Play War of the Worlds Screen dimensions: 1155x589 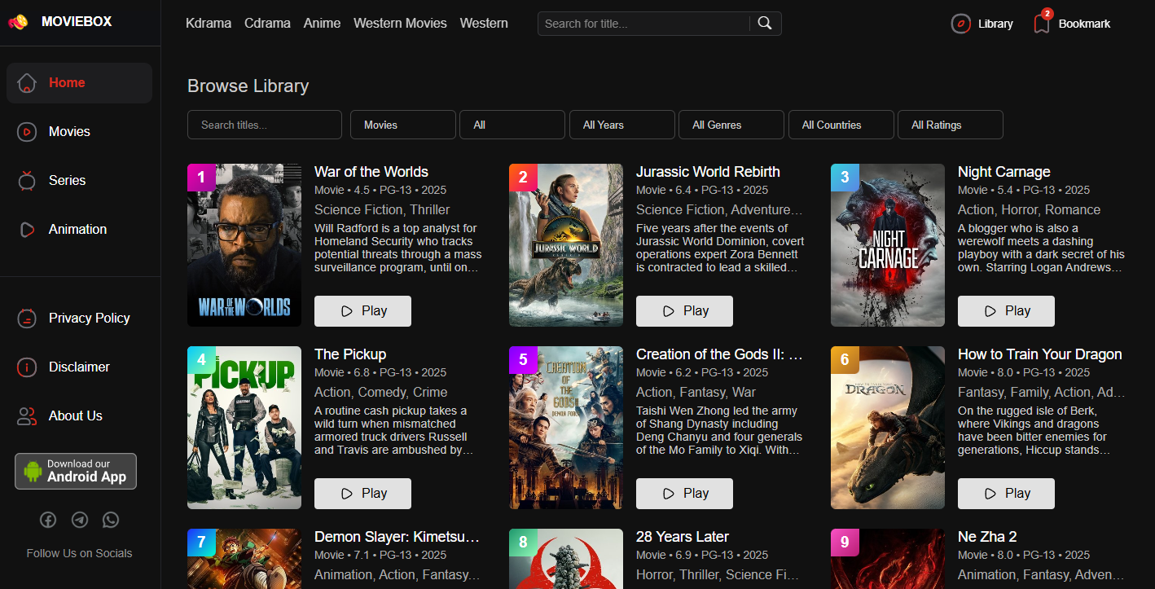pyautogui.click(x=362, y=311)
